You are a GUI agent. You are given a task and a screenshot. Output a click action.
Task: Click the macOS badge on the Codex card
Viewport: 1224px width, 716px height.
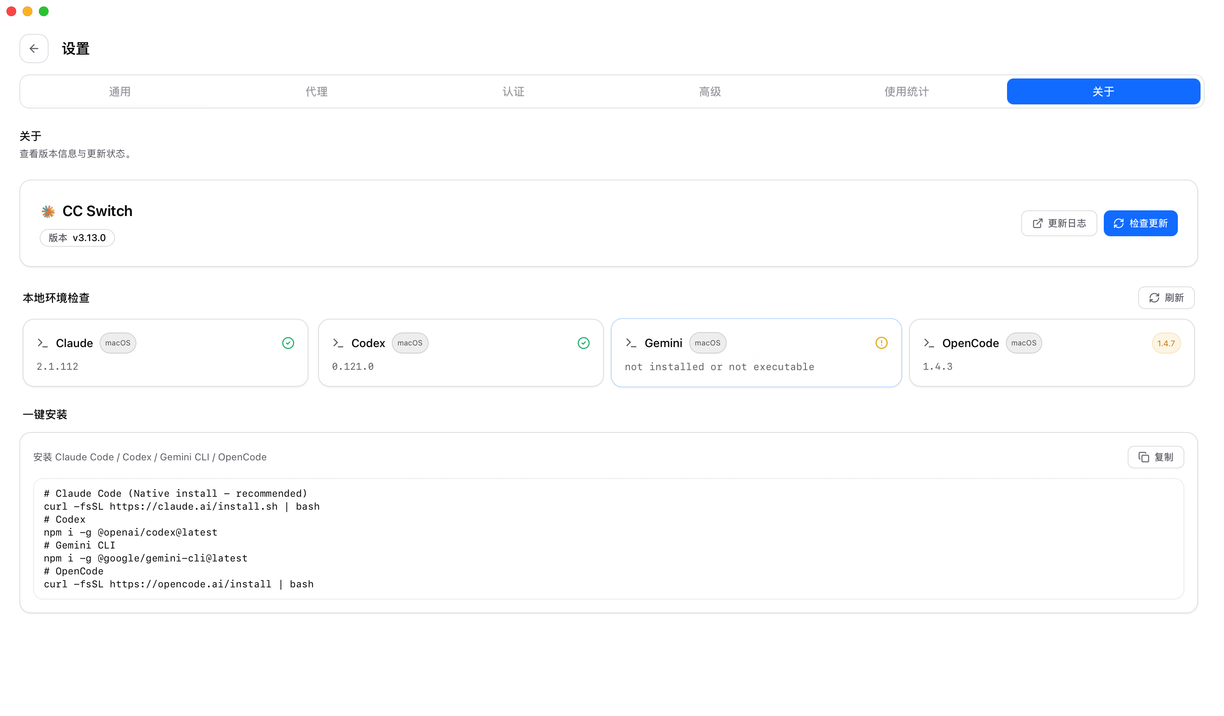click(410, 343)
